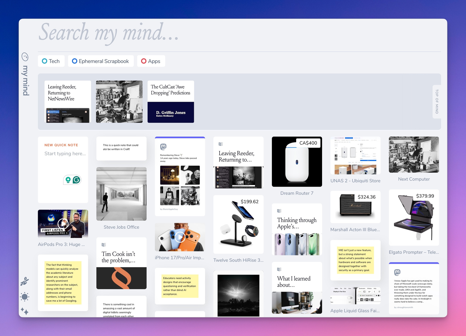Open the Dream Router 7 product image

(x=297, y=162)
